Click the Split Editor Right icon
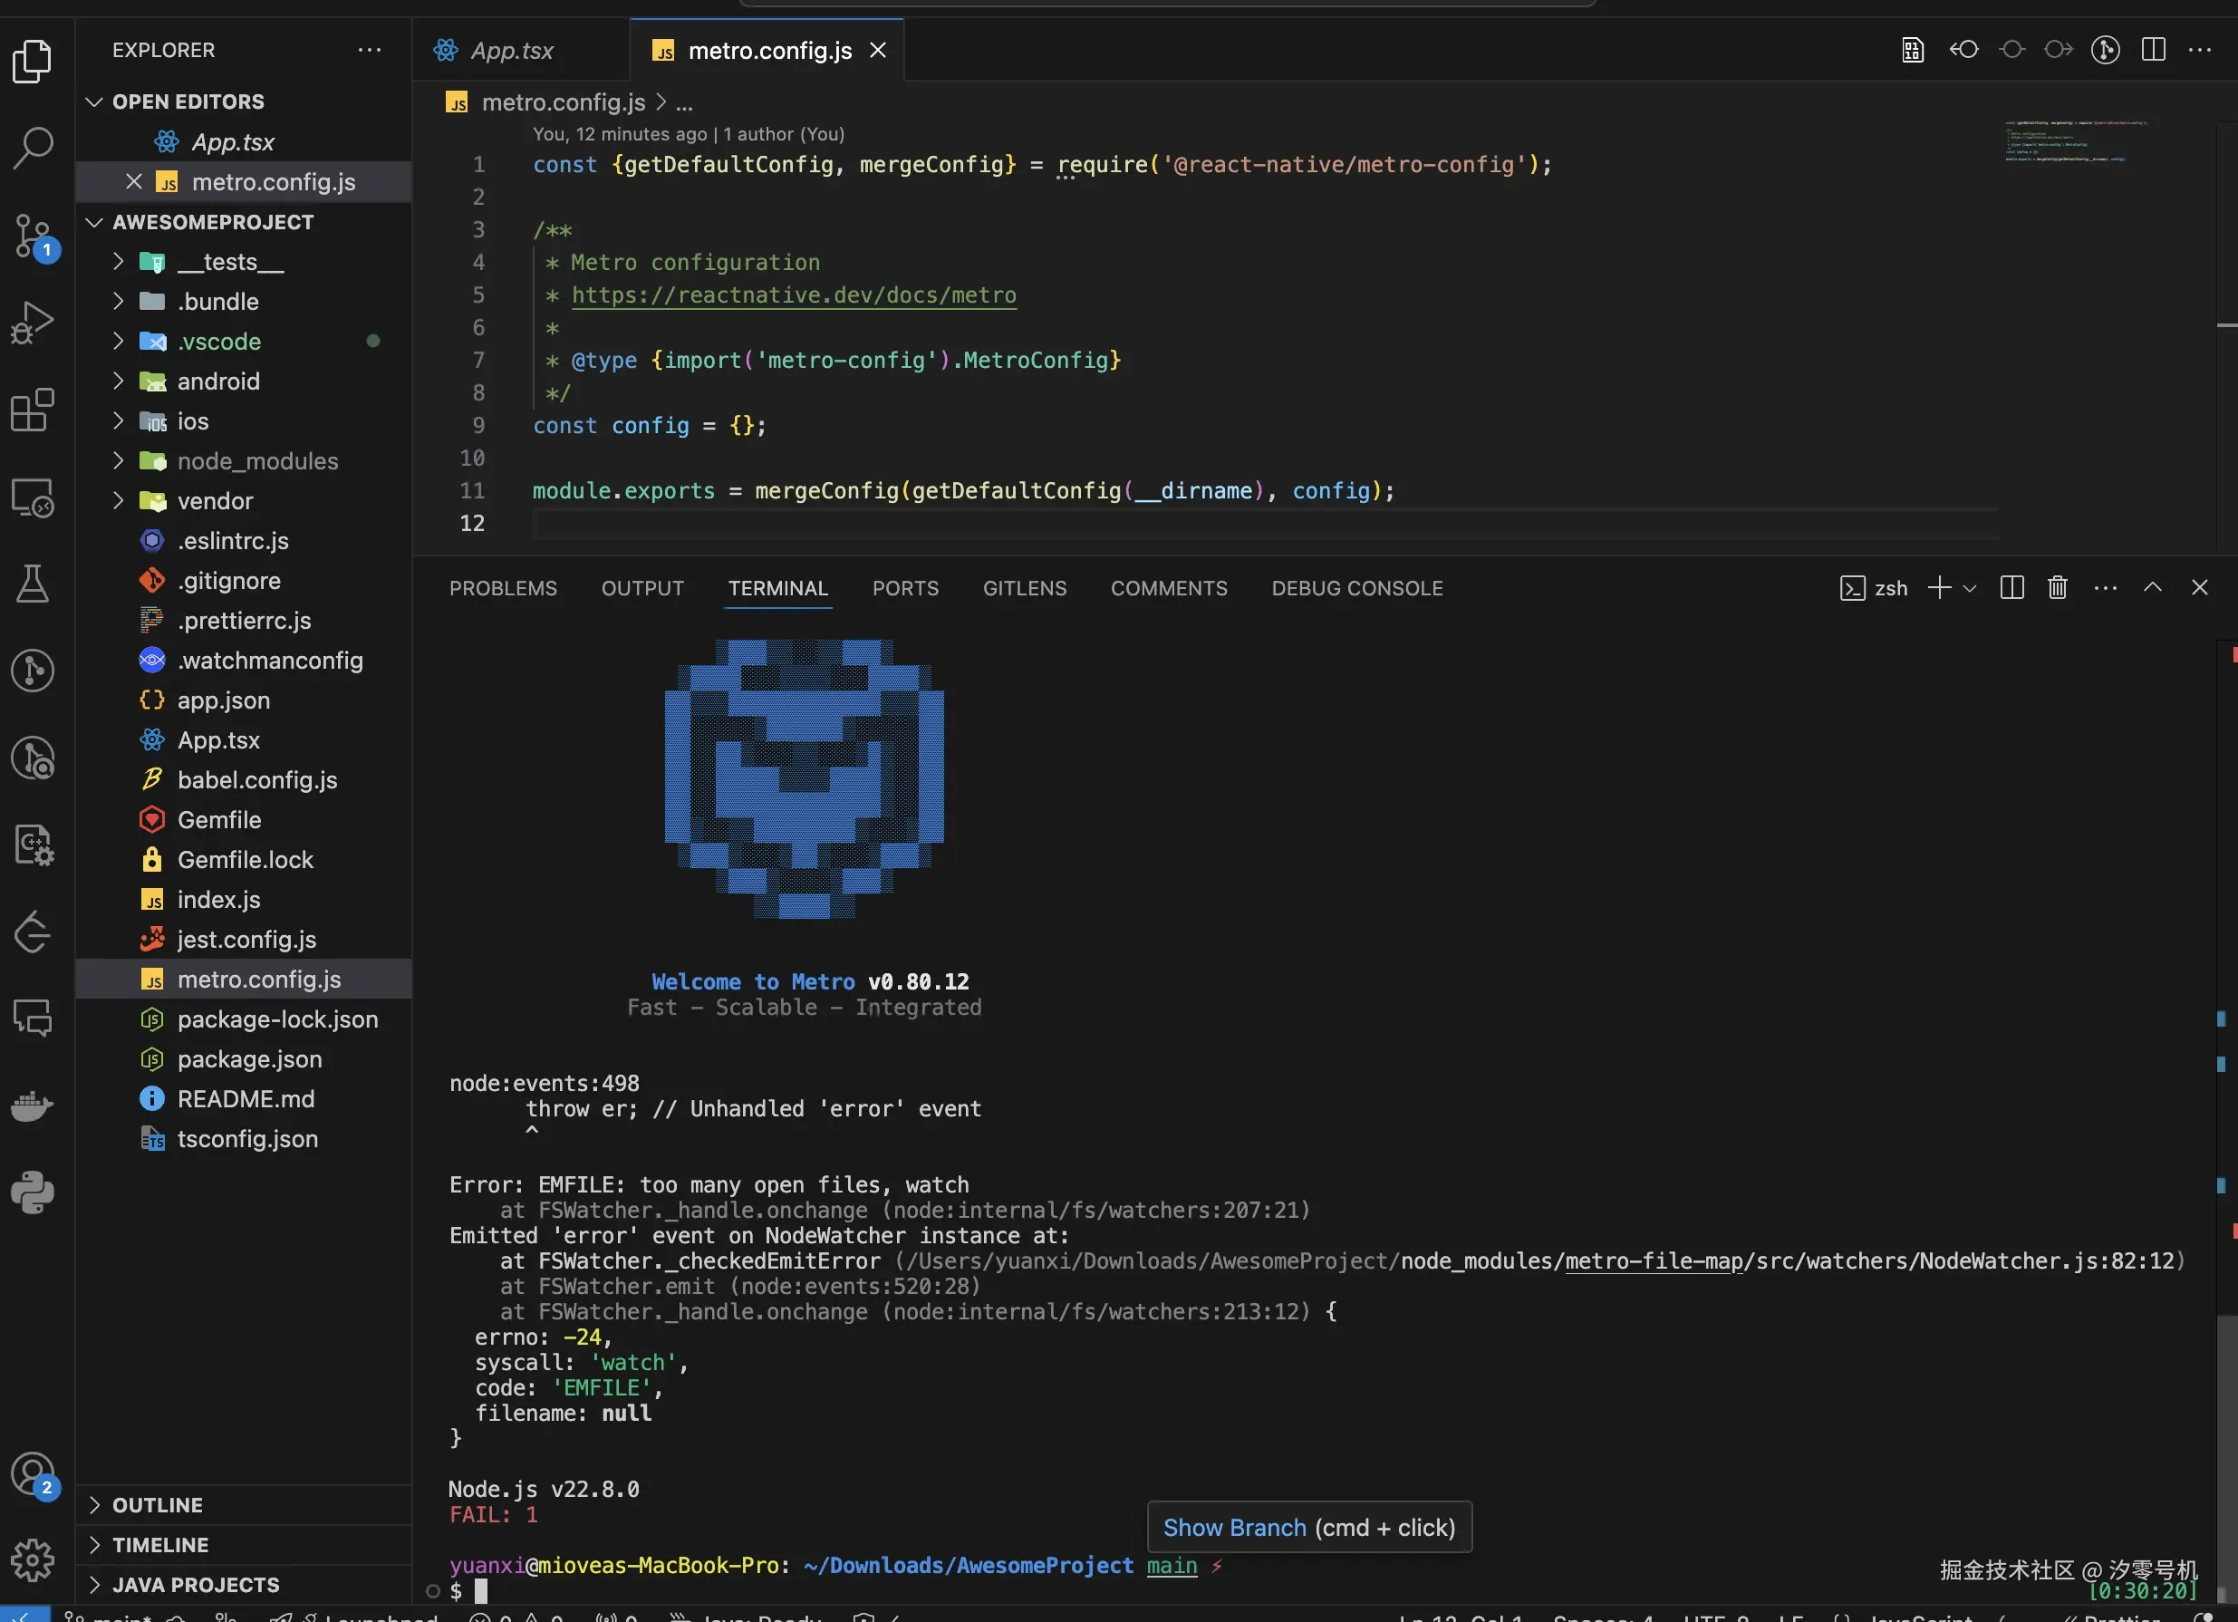Image resolution: width=2238 pixels, height=1622 pixels. click(2153, 49)
